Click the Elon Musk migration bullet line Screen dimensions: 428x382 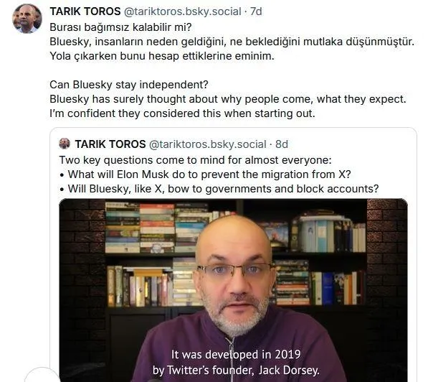(x=205, y=174)
